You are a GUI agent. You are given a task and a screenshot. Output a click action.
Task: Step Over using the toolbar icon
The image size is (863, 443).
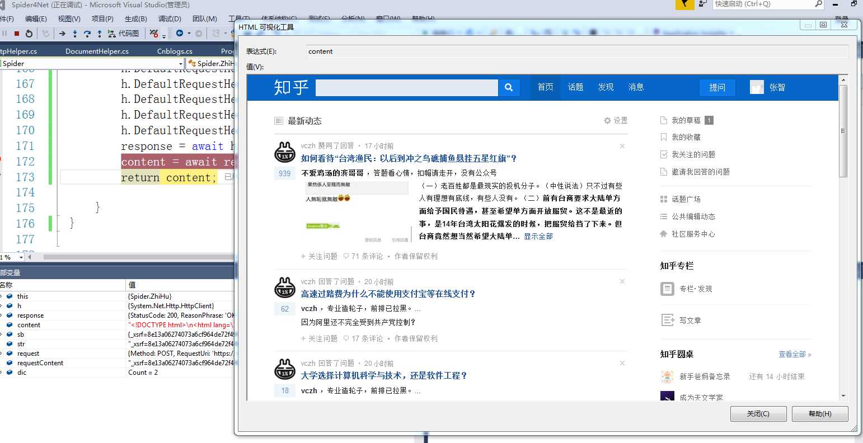point(87,34)
